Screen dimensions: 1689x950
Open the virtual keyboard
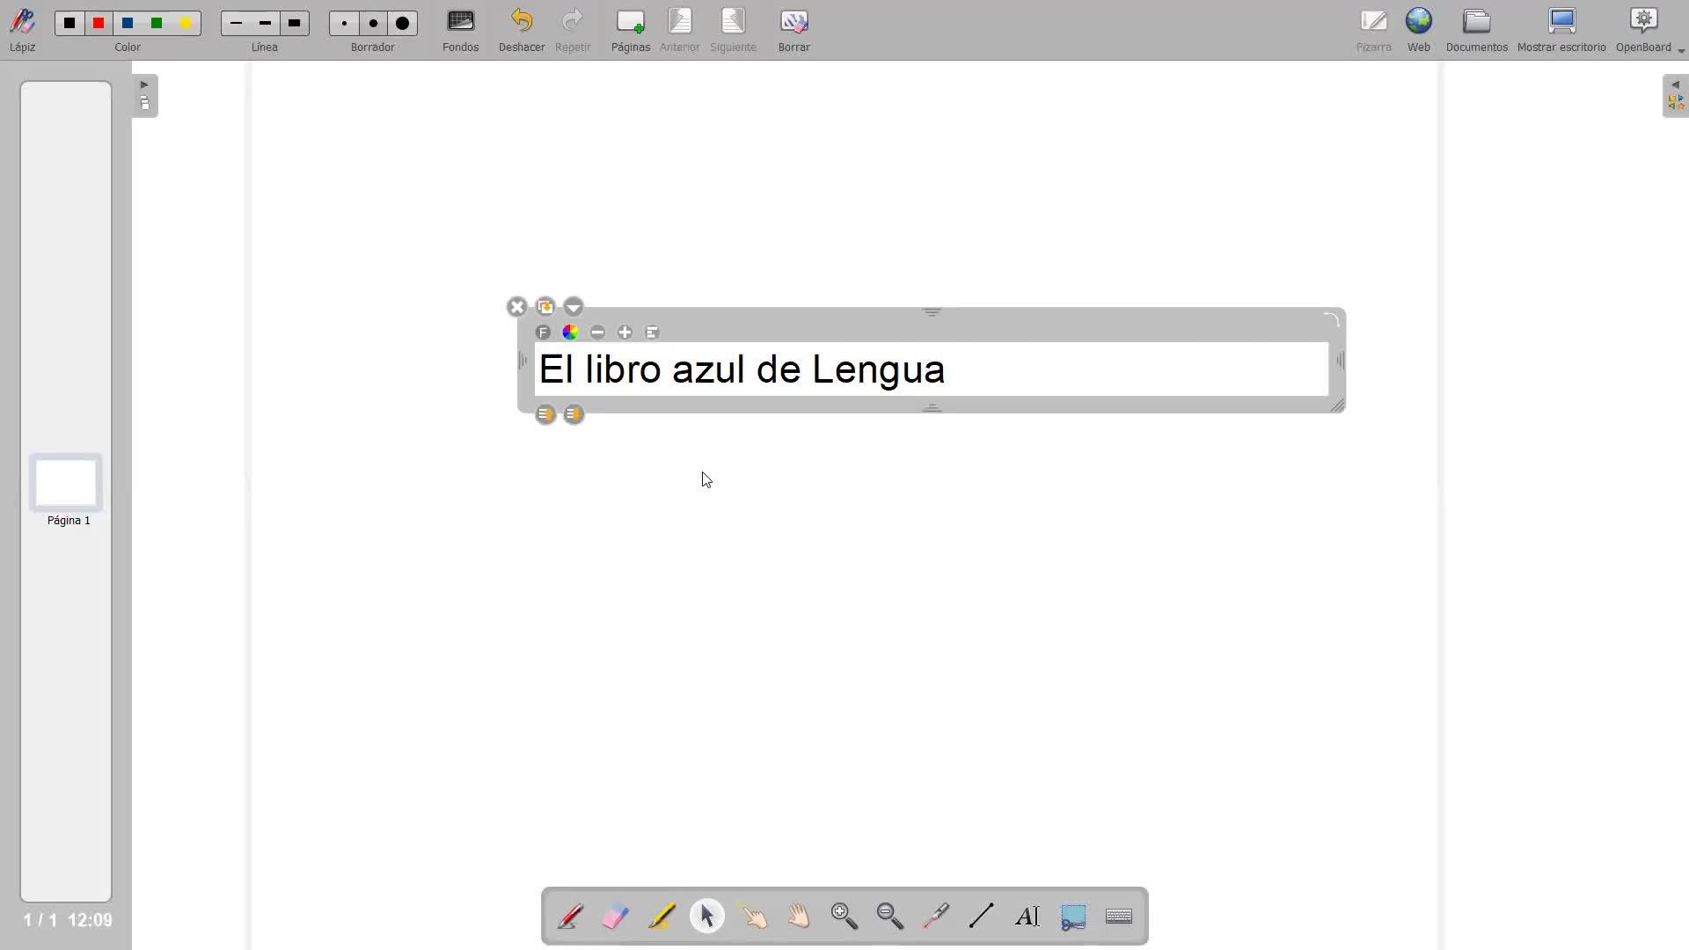1119,917
